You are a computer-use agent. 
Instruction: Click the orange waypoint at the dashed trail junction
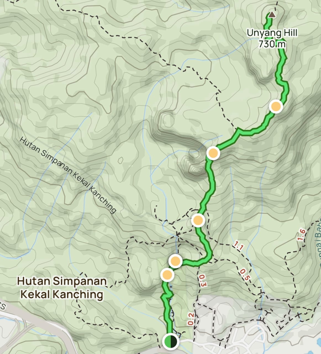point(198,220)
